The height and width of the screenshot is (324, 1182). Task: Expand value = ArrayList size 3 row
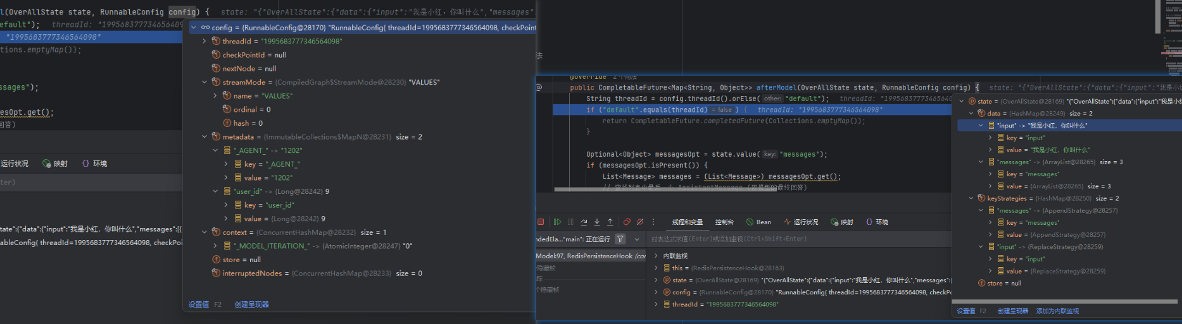point(990,186)
